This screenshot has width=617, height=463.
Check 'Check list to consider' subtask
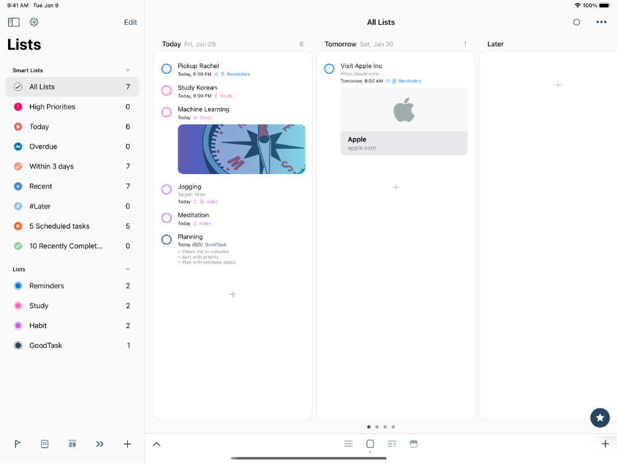click(179, 252)
